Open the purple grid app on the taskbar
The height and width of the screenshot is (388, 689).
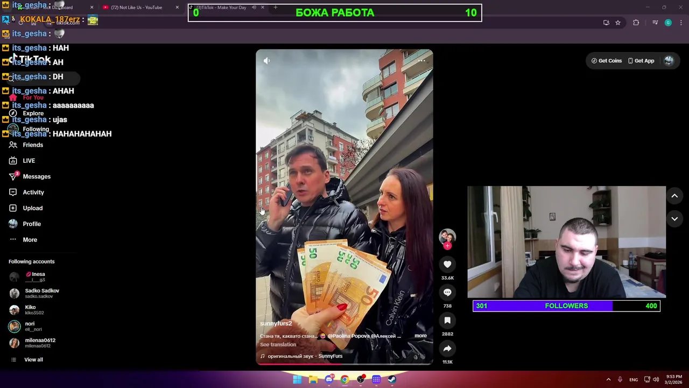(376, 379)
